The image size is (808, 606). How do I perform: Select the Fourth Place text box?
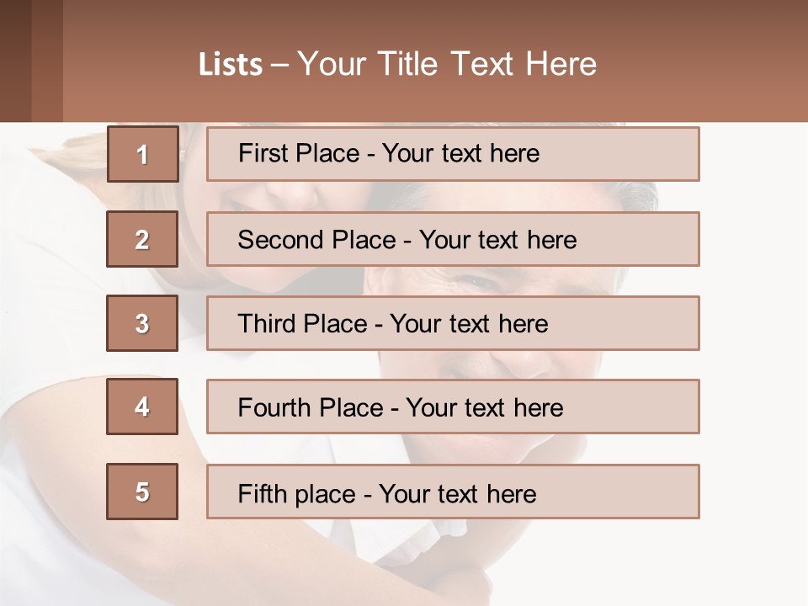[x=453, y=407]
